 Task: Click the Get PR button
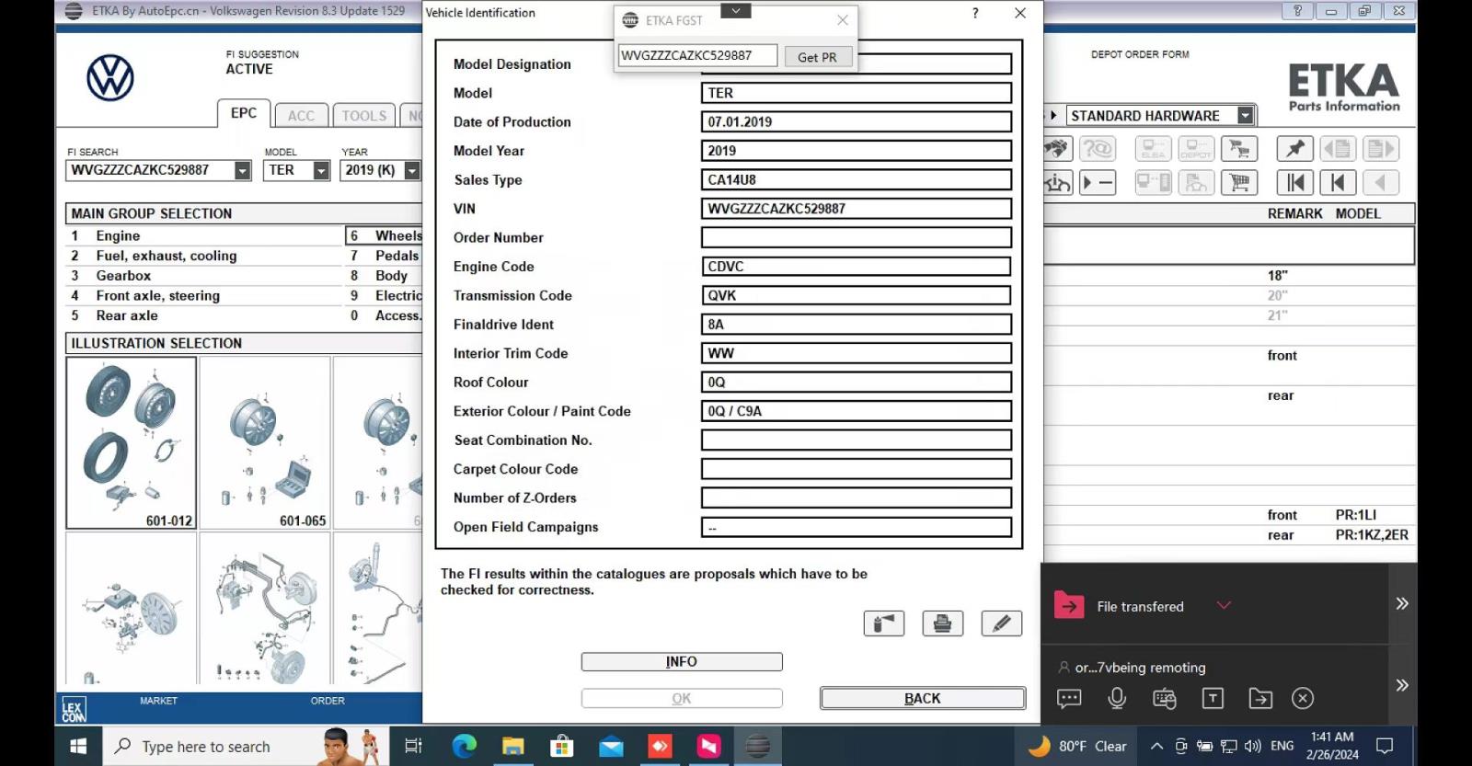click(817, 56)
